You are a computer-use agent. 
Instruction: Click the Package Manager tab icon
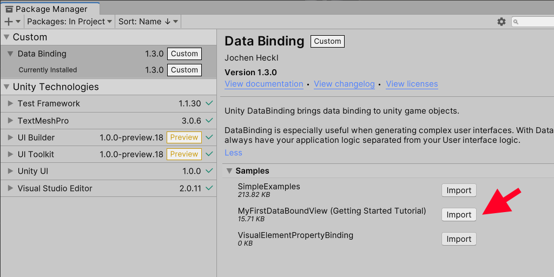[x=10, y=9]
